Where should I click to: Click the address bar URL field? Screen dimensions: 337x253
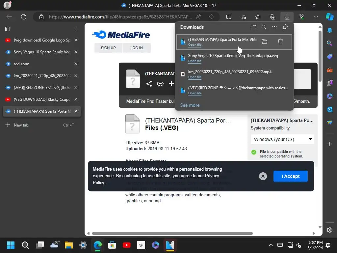(x=120, y=17)
